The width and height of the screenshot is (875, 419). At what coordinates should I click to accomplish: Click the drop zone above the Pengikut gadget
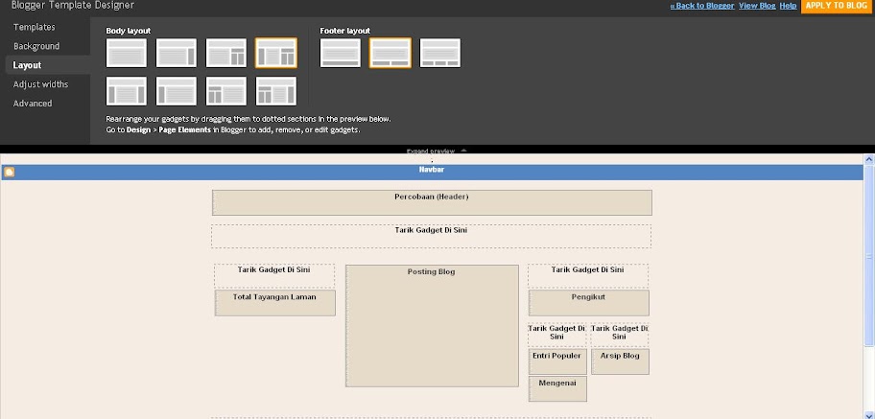point(588,275)
